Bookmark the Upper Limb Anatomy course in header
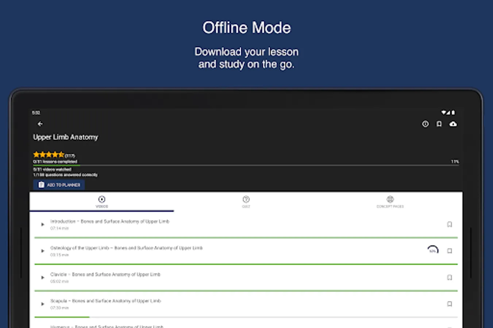Viewport: 493px width, 328px height. click(439, 124)
